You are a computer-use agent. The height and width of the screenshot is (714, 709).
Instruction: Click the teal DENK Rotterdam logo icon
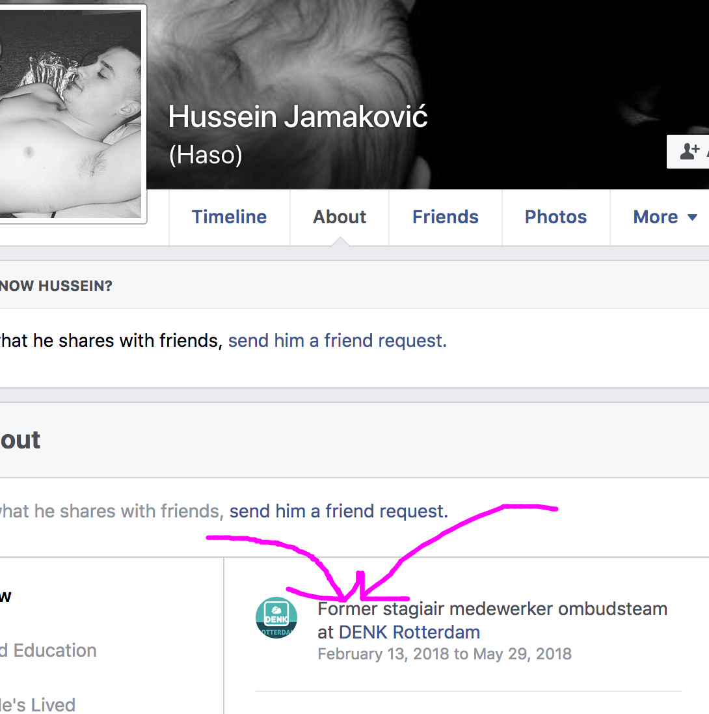tap(276, 618)
